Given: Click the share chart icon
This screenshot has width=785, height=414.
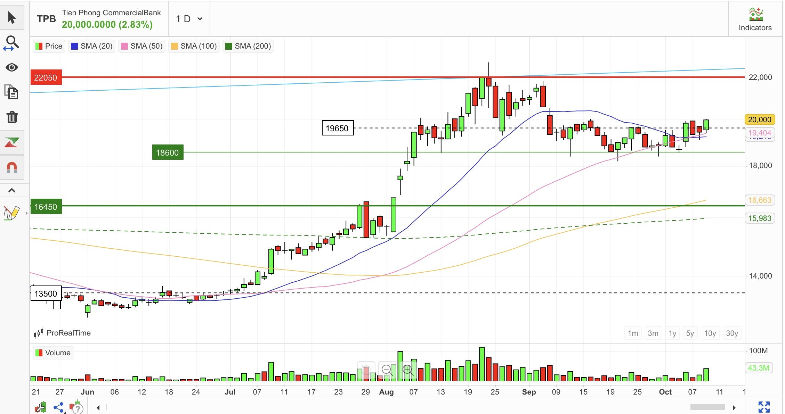Looking at the screenshot, I should pos(58,407).
